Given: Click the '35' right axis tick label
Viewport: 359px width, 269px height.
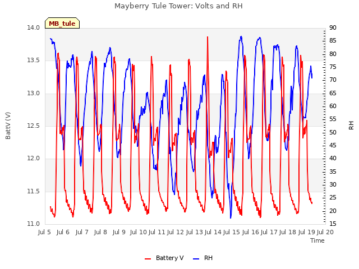Looking at the screenshot, I should [333, 171].
